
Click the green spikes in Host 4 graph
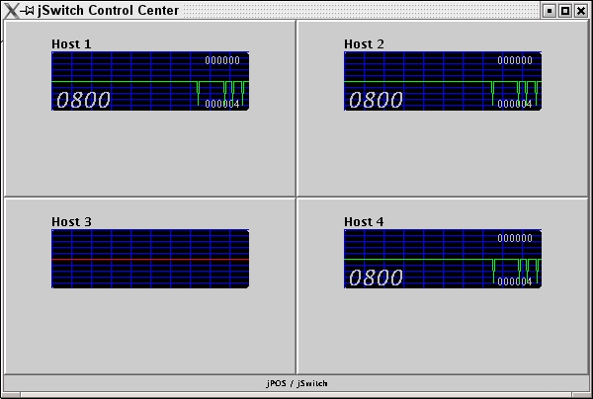point(519,269)
